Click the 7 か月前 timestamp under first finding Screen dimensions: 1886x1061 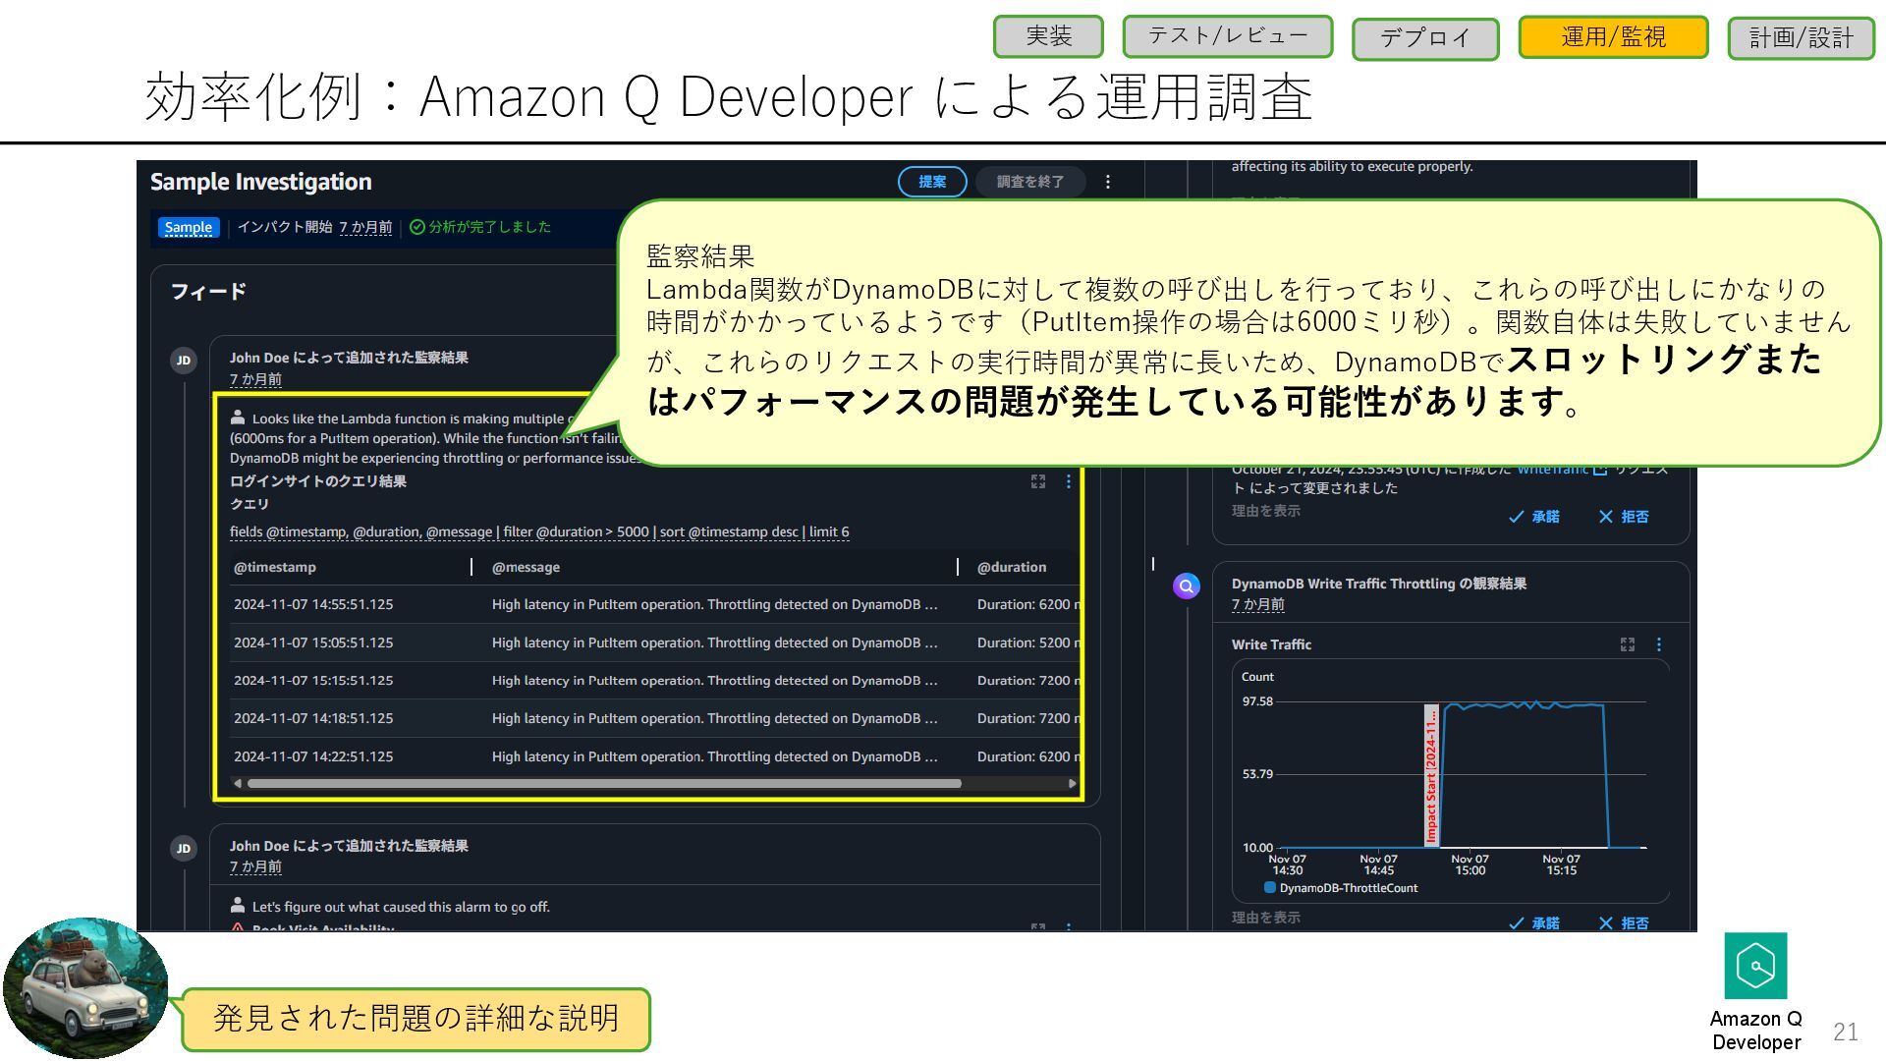pos(255,379)
